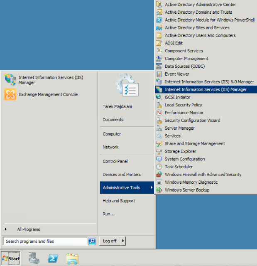Click the Search programs and files field
The height and width of the screenshot is (266, 257).
[45, 241]
